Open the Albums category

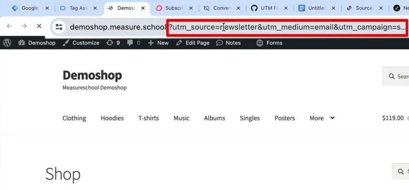[x=214, y=118]
